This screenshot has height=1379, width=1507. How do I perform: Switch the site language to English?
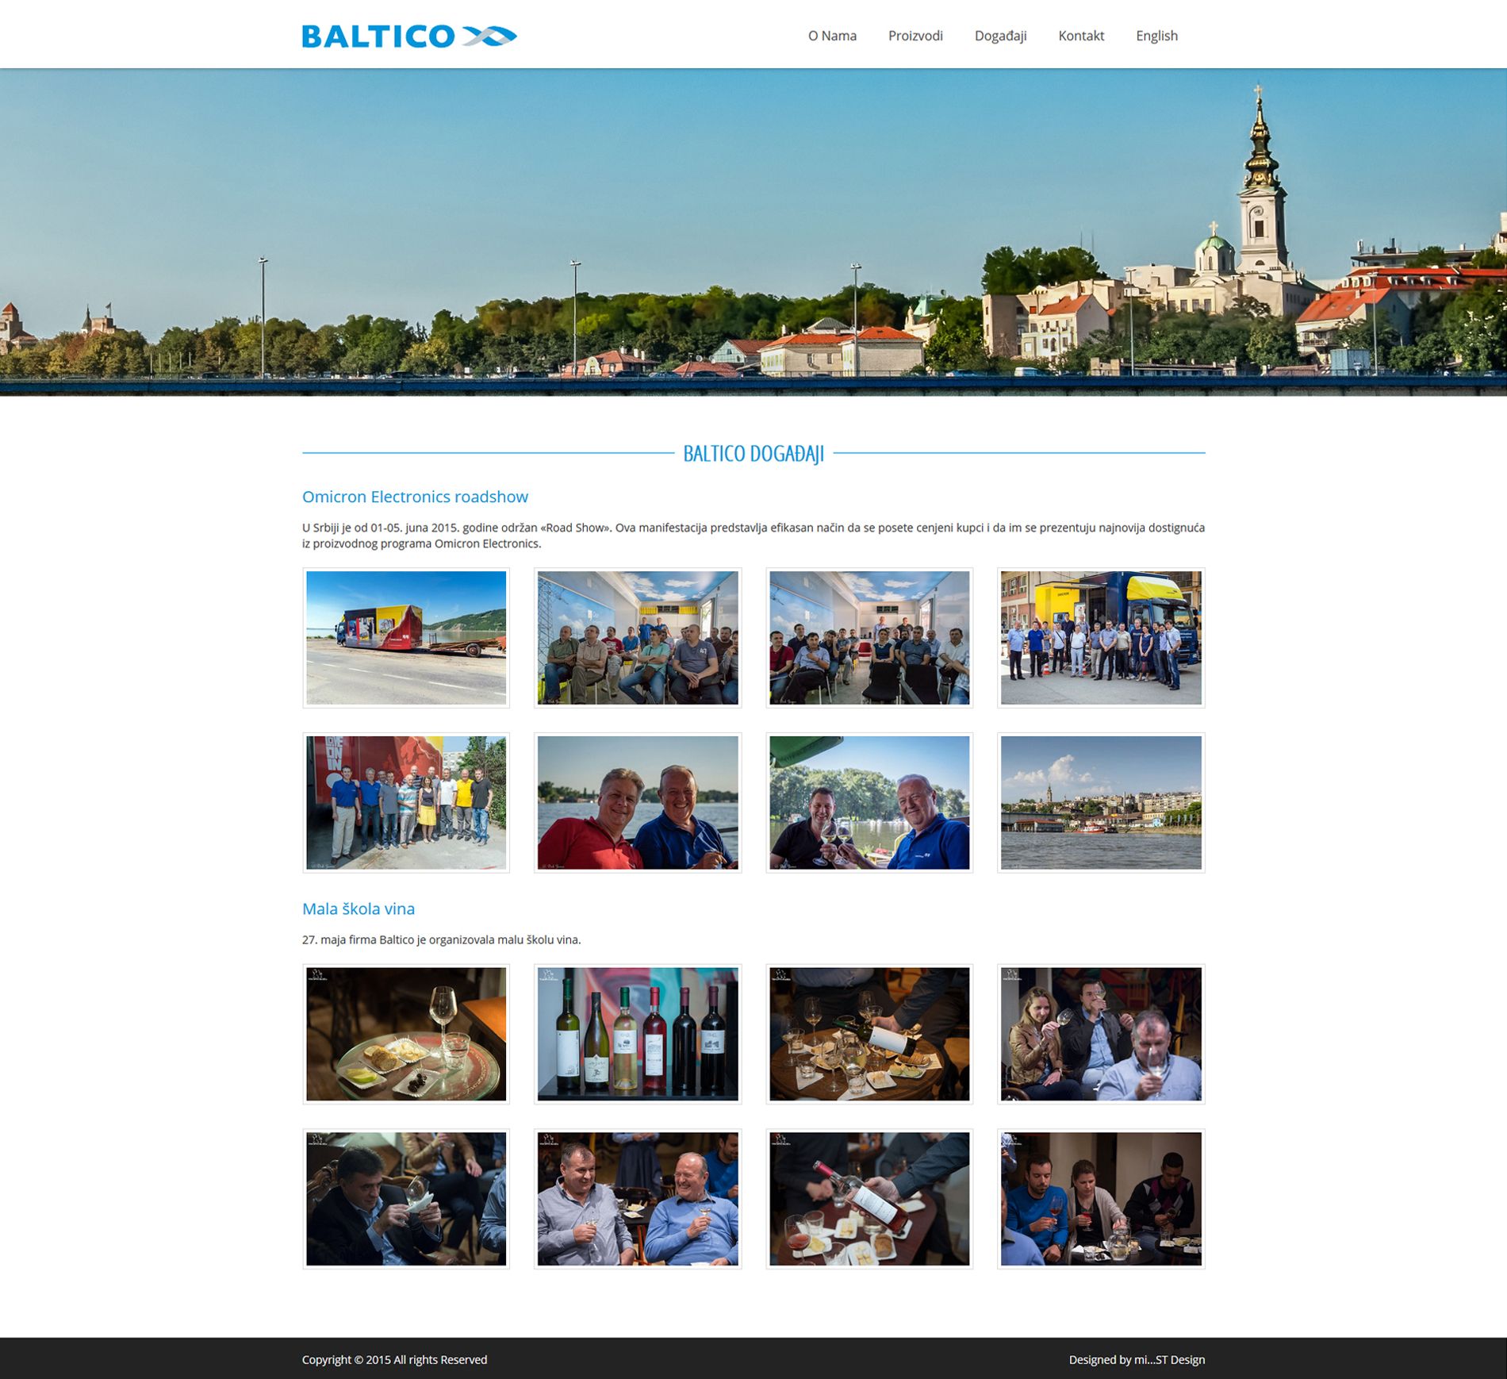click(1156, 36)
